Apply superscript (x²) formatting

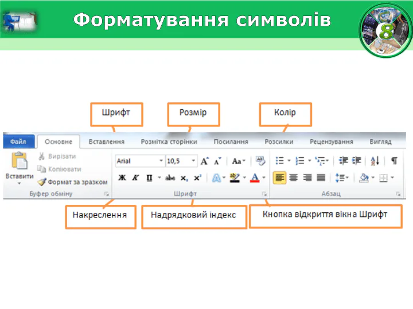coord(197,178)
